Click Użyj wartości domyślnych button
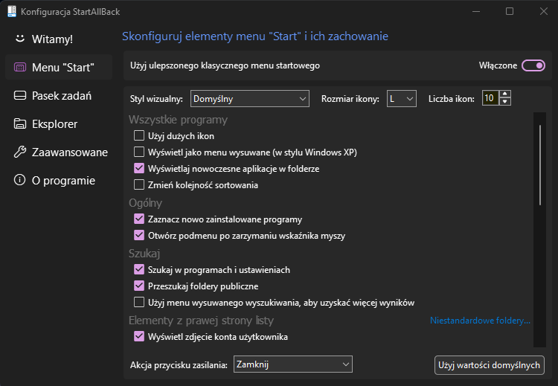This screenshot has height=386, width=558. coord(490,365)
